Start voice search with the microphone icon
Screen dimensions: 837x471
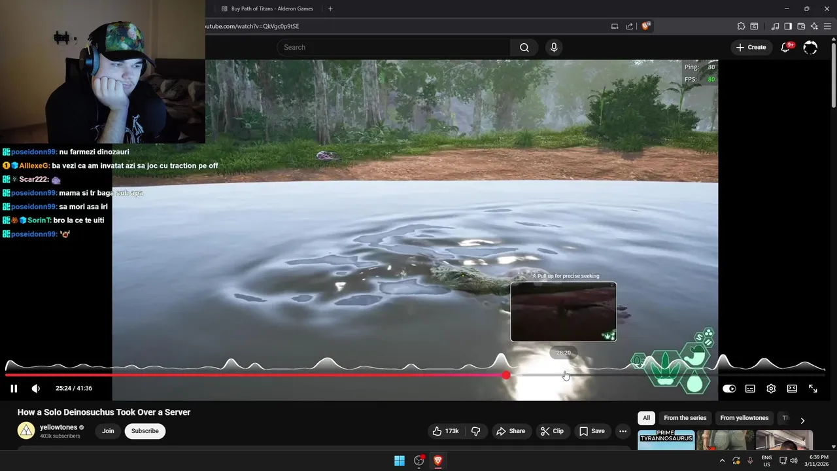554,47
